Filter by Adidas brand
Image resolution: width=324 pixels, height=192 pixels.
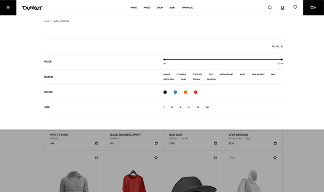[166, 74]
